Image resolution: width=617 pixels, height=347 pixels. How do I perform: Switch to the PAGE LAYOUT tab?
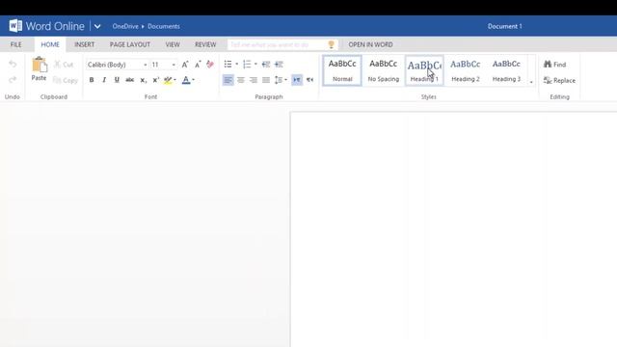click(130, 44)
